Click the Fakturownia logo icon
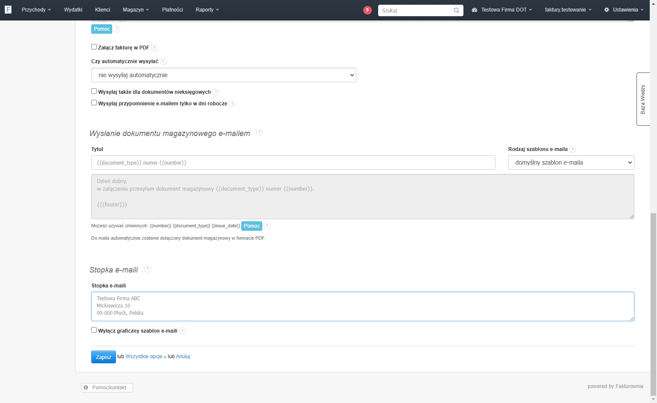657x403 pixels. pyautogui.click(x=8, y=9)
